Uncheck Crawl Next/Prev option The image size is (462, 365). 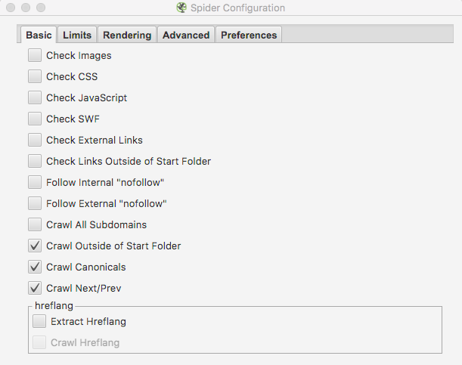(x=35, y=288)
